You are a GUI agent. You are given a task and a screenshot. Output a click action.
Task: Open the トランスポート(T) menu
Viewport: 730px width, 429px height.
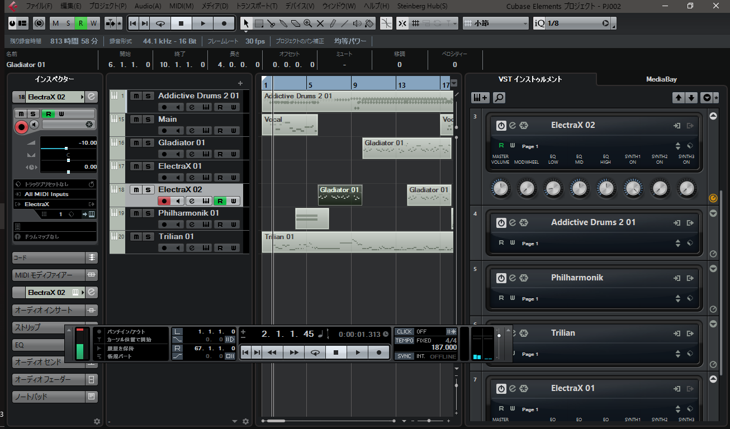(257, 6)
